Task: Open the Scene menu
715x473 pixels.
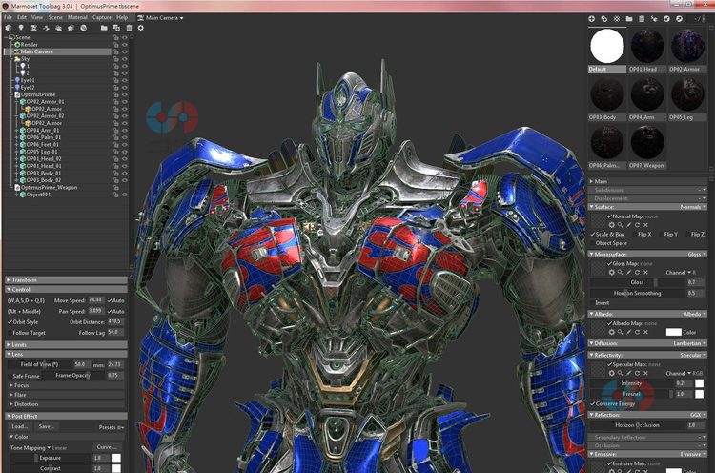Action: (x=55, y=17)
